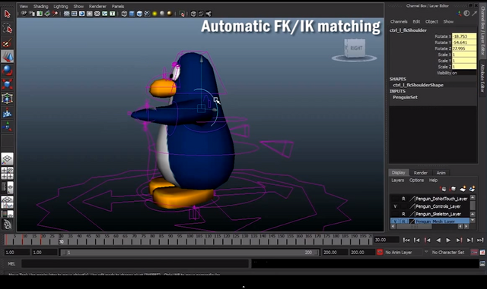Open Layer Editor Options menu

click(416, 180)
